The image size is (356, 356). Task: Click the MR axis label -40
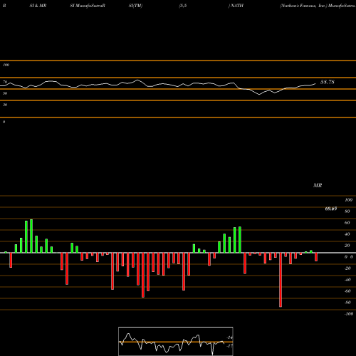pyautogui.click(x=347, y=280)
